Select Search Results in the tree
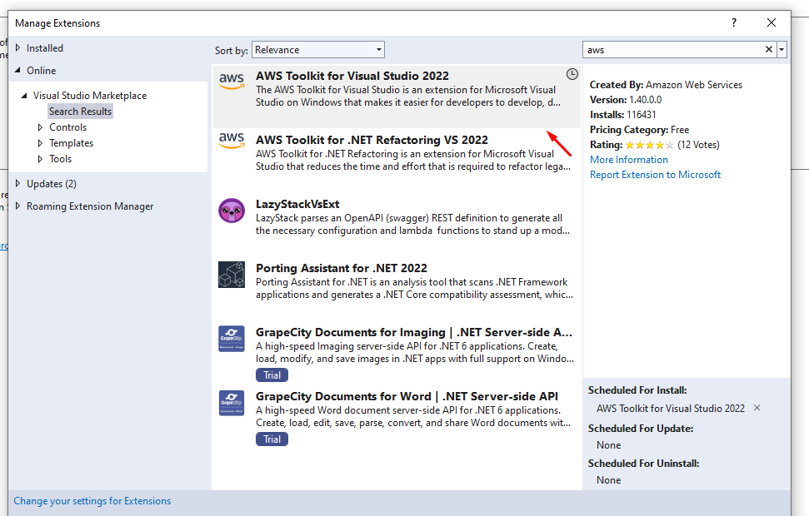The height and width of the screenshot is (516, 809). [x=81, y=112]
